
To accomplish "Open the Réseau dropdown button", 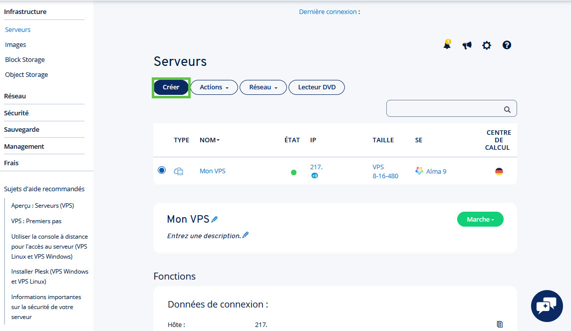I will pyautogui.click(x=263, y=87).
